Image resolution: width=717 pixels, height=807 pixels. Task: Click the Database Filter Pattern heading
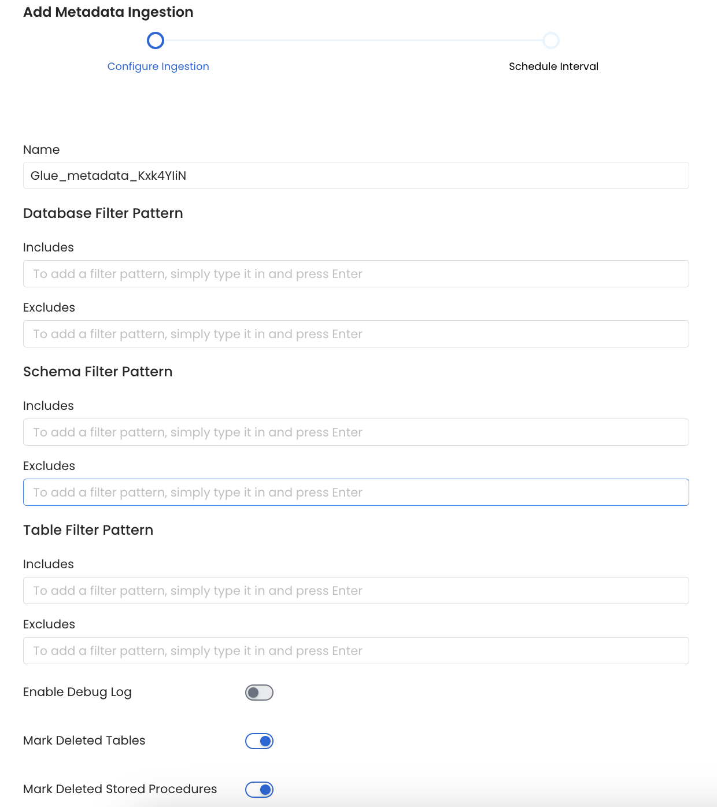[x=103, y=213]
